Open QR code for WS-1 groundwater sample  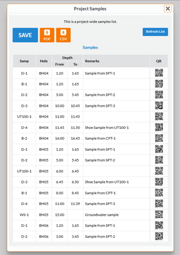[159, 214]
